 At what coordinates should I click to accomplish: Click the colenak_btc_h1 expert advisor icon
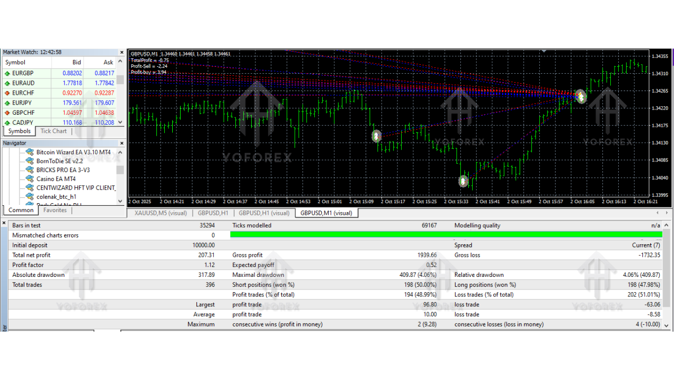(29, 196)
